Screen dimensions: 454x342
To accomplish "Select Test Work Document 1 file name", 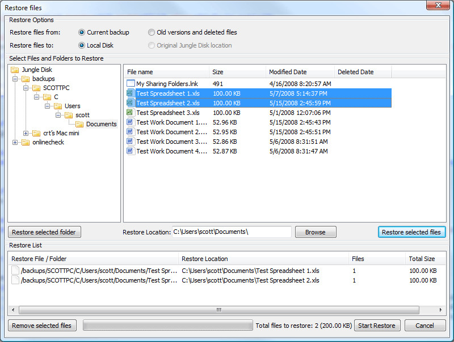I will (172, 122).
